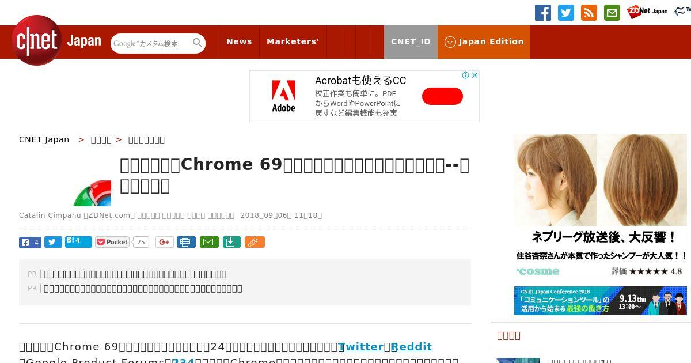Click Chrome logo article thumbnail
The height and width of the screenshot is (363, 691).
(x=92, y=193)
